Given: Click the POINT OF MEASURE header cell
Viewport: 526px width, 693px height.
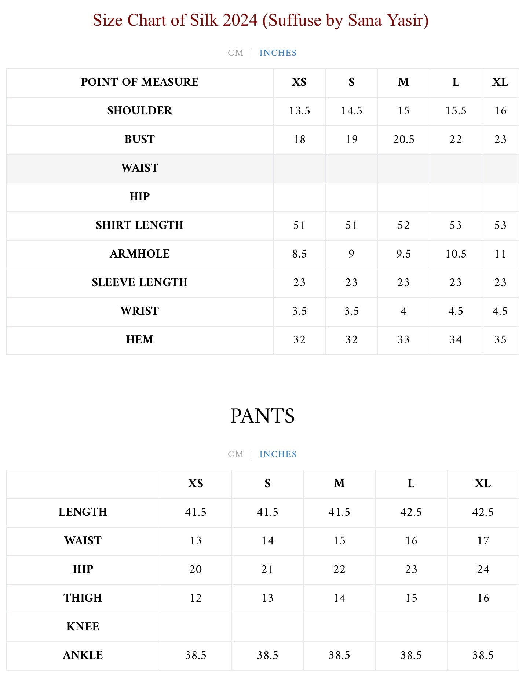Looking at the screenshot, I should coord(140,82).
